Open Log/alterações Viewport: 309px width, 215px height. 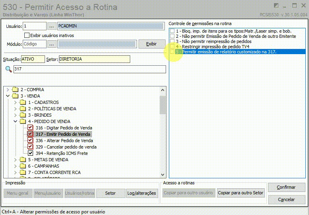(142, 193)
